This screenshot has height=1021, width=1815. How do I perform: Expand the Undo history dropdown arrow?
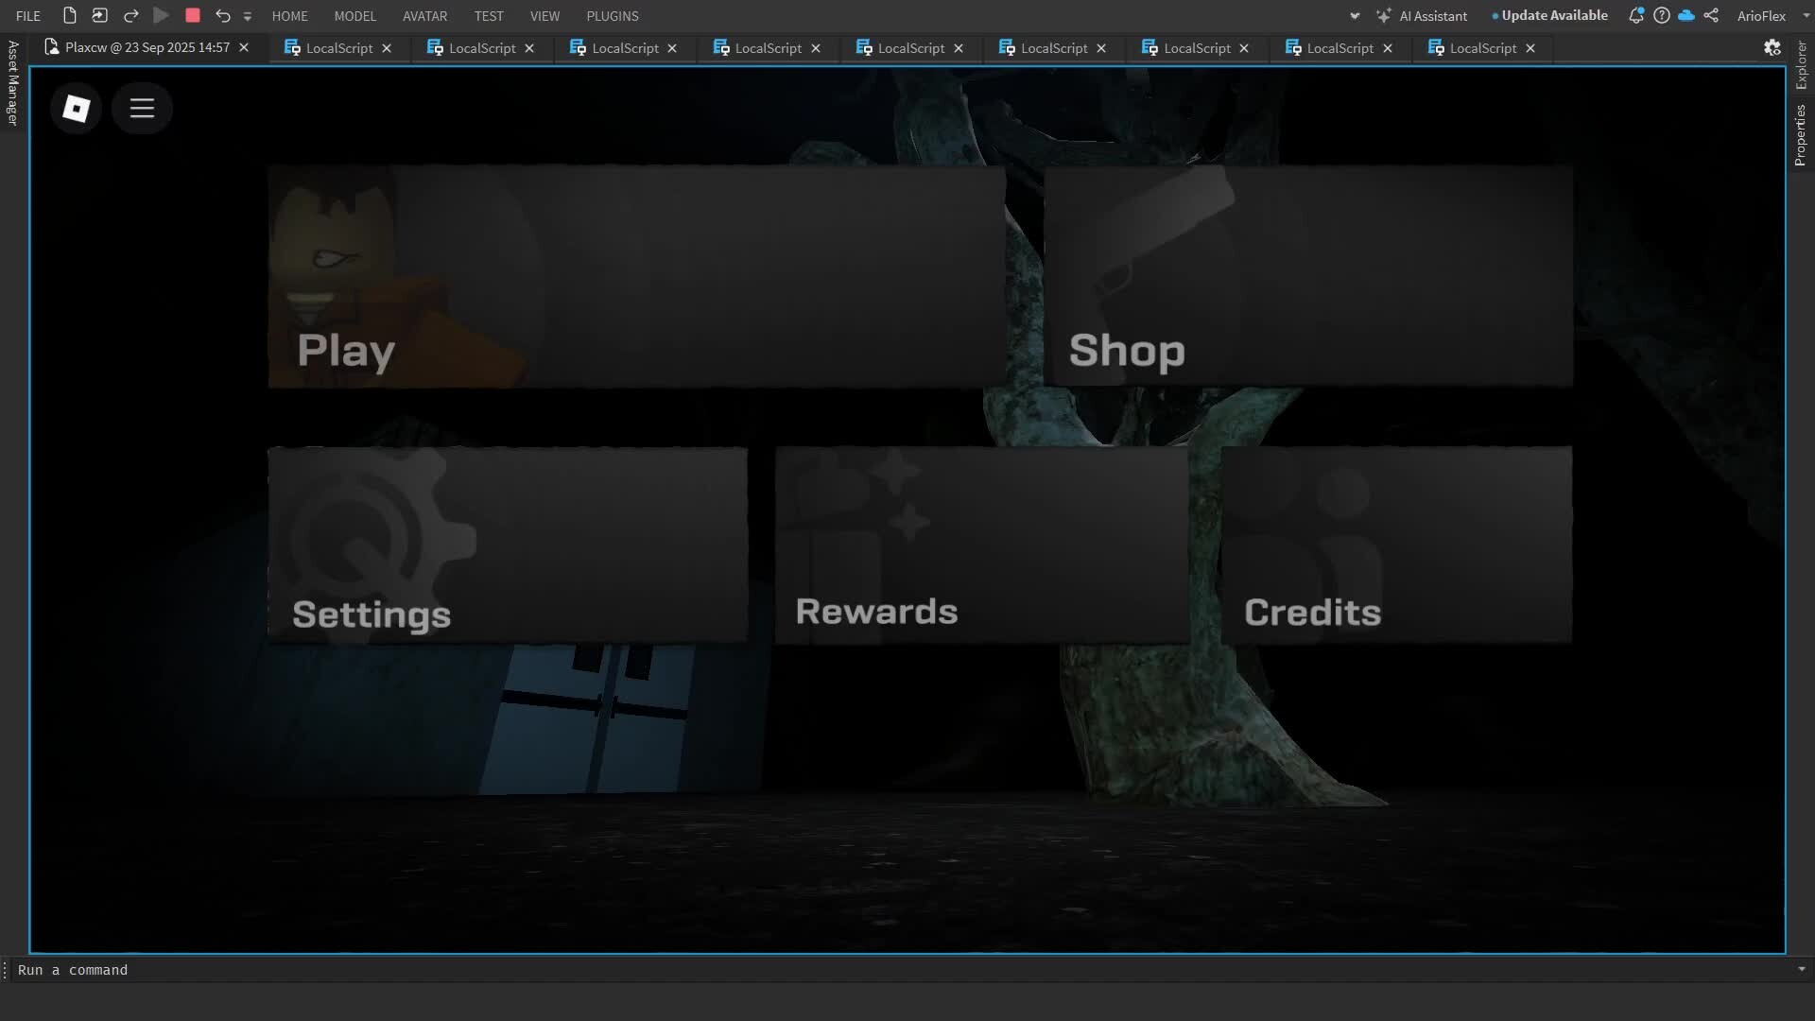248,16
